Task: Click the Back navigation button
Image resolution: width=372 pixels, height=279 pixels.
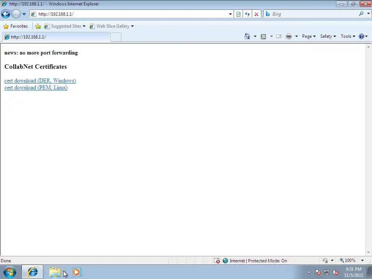Action: tap(6, 14)
